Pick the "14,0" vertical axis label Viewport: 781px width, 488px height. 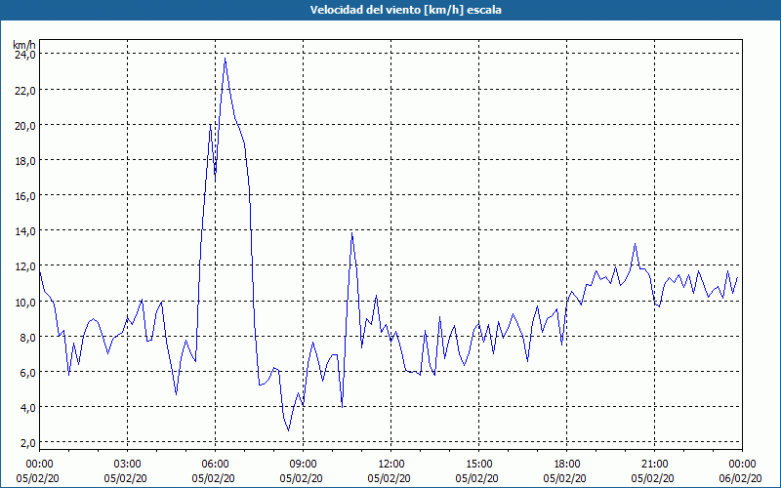(x=25, y=231)
